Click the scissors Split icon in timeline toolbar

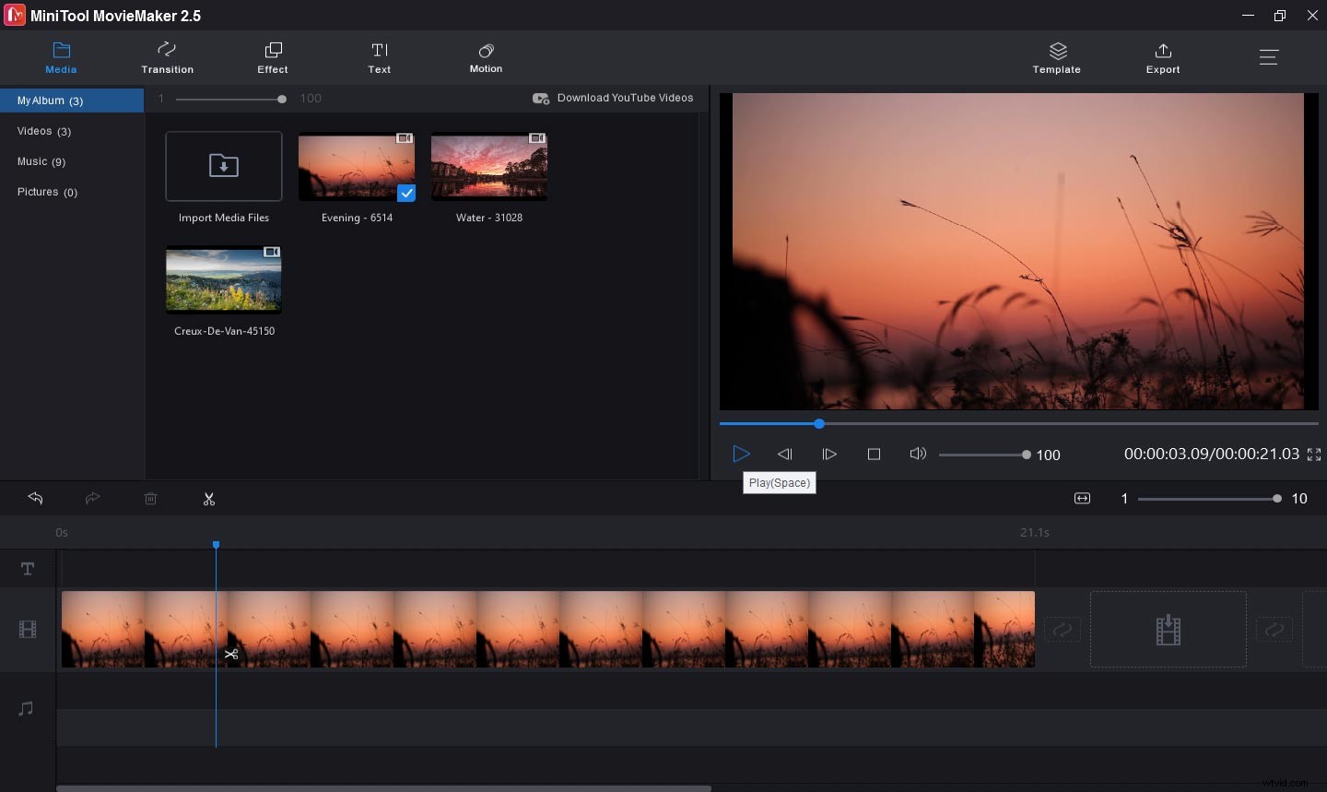tap(209, 499)
